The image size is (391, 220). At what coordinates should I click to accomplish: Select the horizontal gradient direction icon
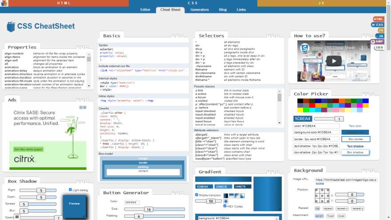[x=226, y=196]
